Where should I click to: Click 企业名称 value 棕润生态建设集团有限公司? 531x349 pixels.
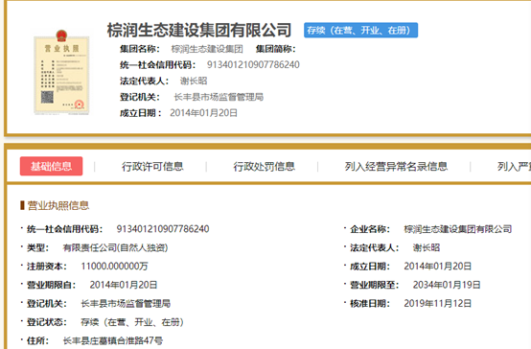click(x=457, y=229)
